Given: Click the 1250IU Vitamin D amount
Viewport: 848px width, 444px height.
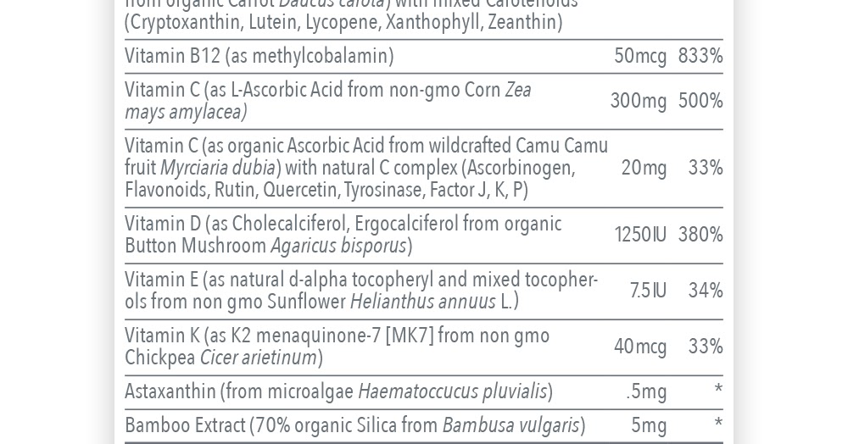Looking at the screenshot, I should [639, 235].
